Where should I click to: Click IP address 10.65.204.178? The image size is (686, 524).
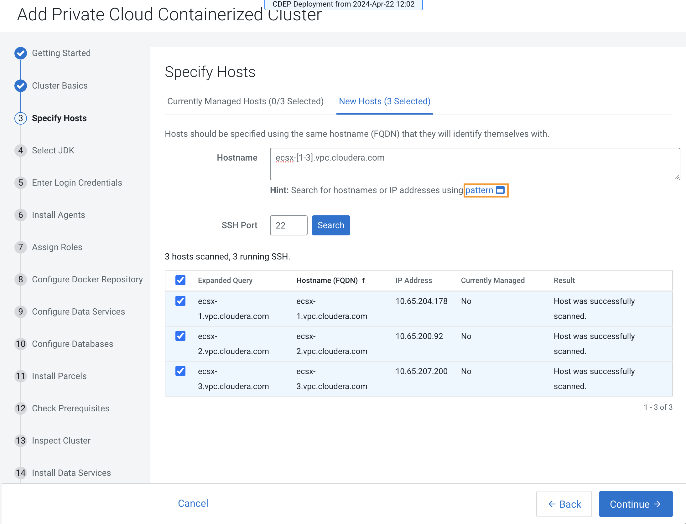point(421,301)
